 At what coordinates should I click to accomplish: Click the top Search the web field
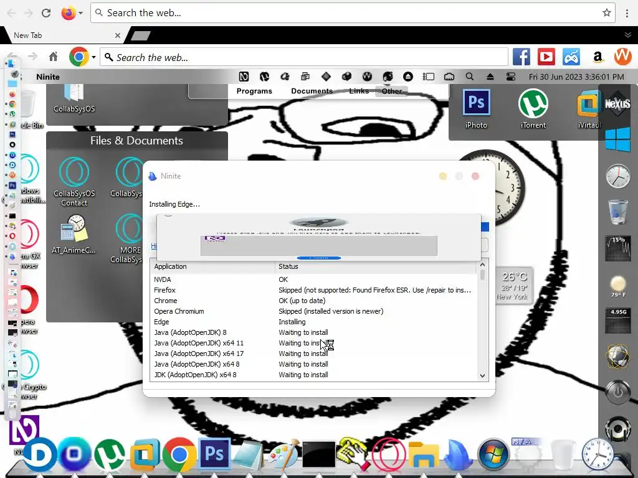pos(353,13)
